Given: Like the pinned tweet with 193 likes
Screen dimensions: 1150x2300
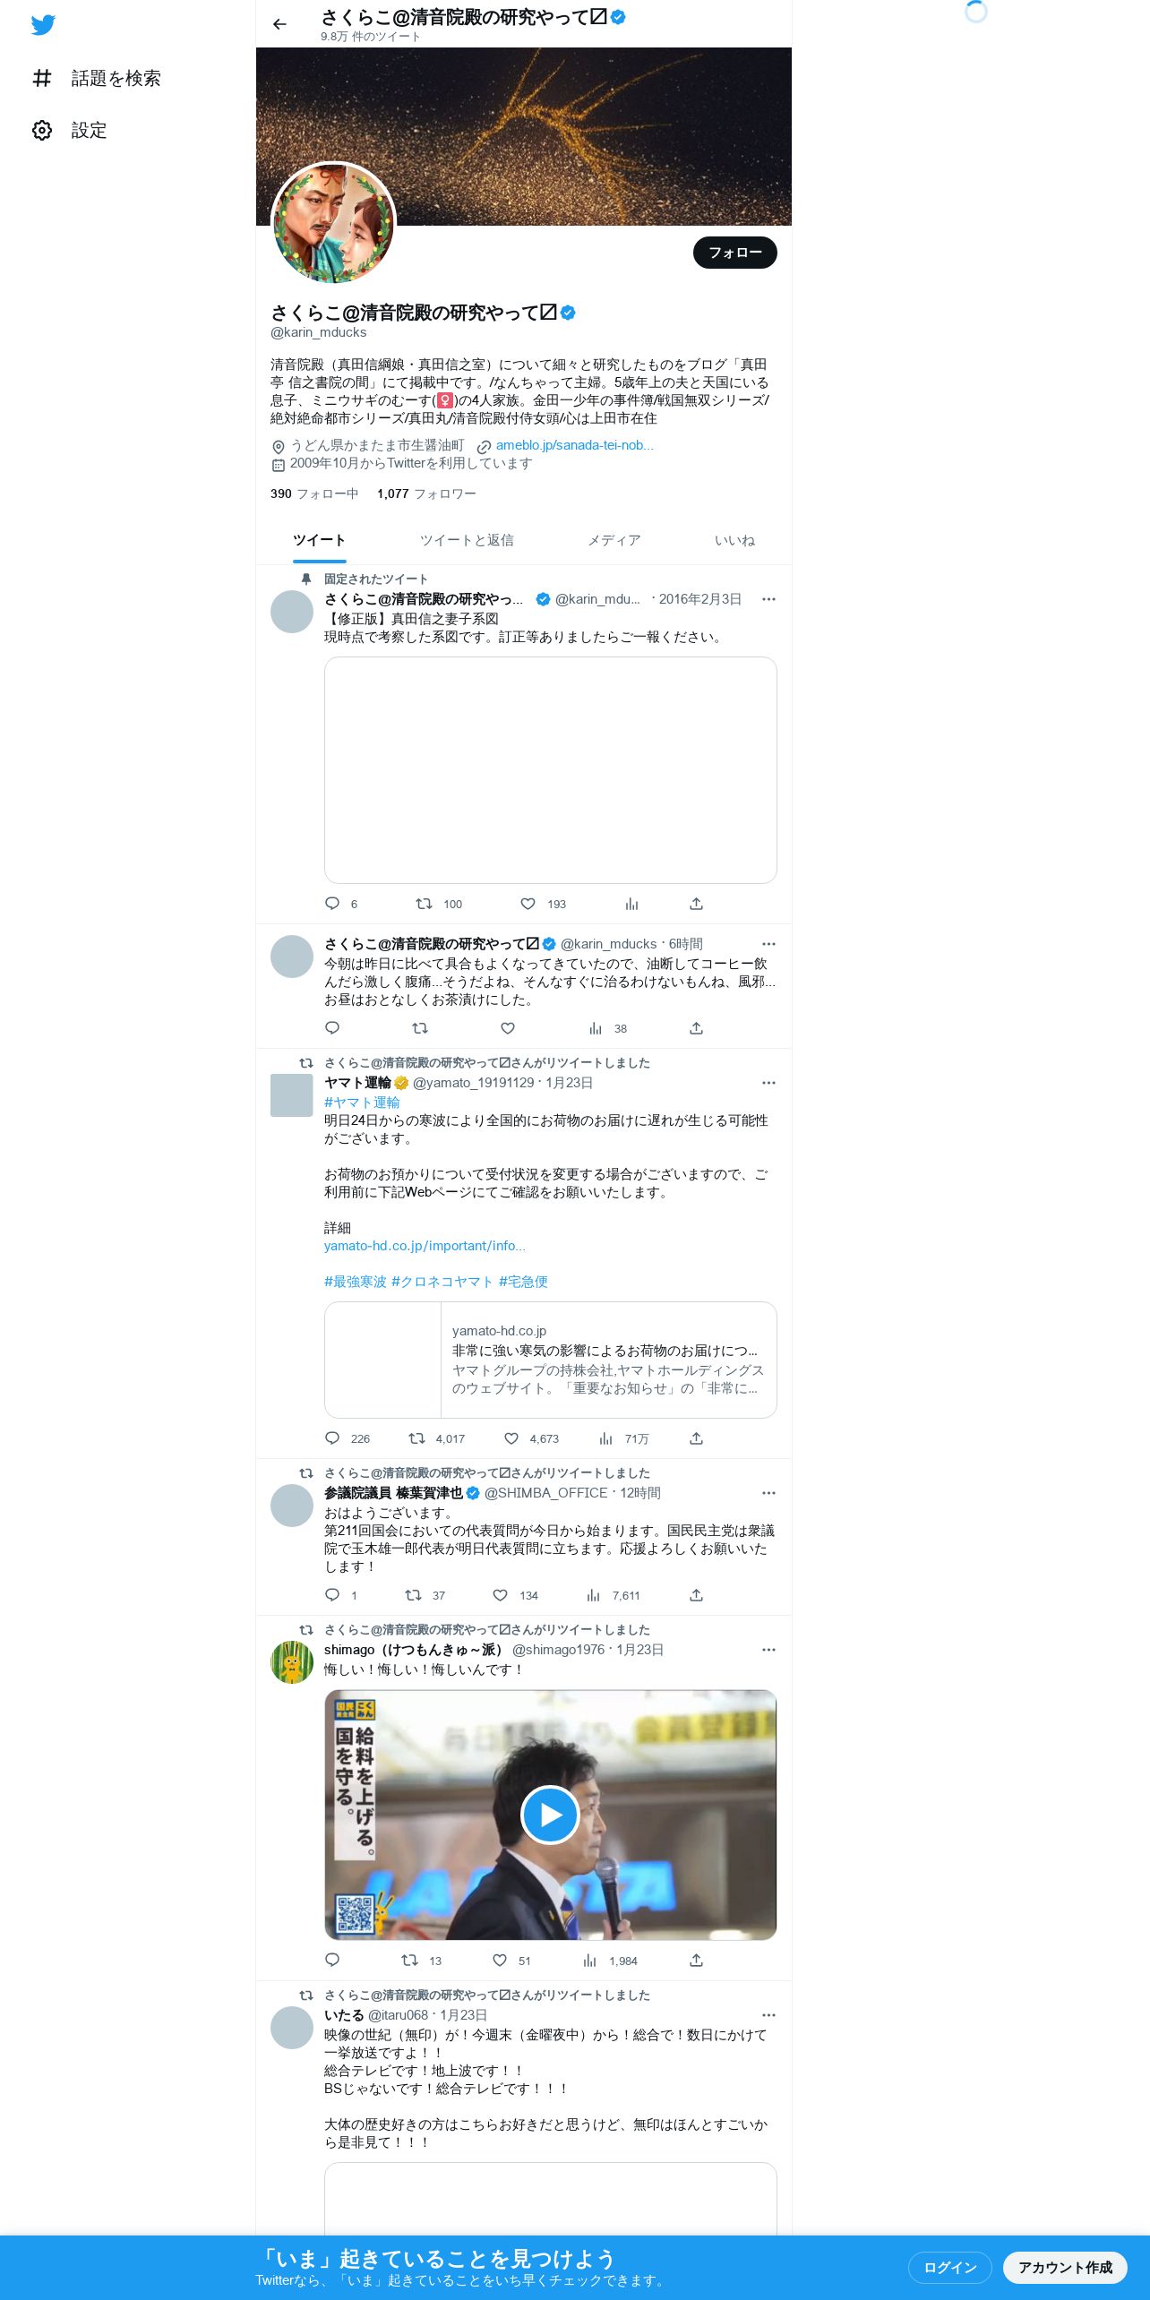Looking at the screenshot, I should [x=528, y=904].
